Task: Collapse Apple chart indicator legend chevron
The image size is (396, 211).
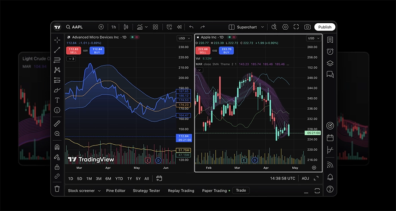Action: 199,70
